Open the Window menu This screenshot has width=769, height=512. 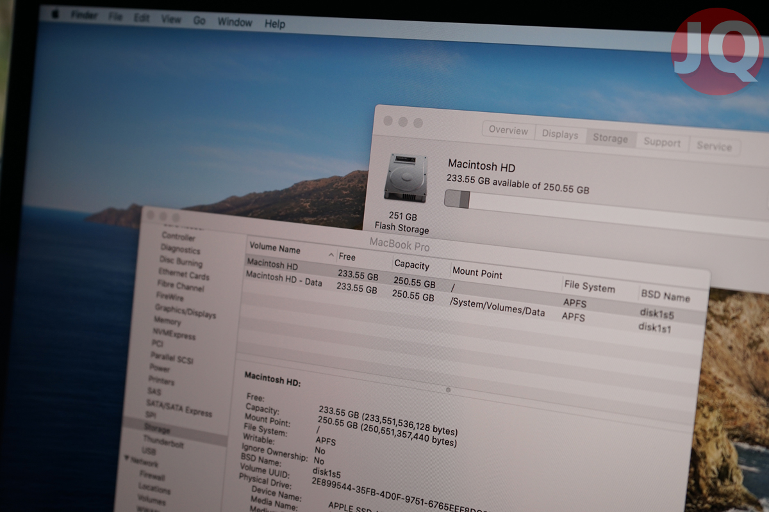point(235,22)
